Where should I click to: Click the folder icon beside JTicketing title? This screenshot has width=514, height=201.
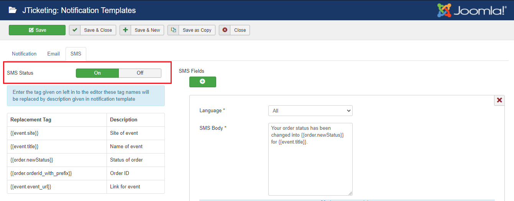(13, 10)
